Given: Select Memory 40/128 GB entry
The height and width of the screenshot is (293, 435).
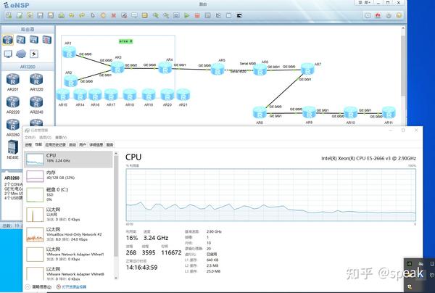Looking at the screenshot, I should (x=69, y=176).
